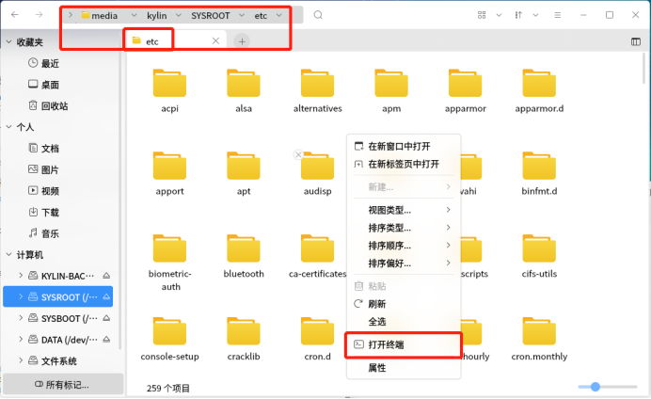Select the console-setup folder
Viewport: 651px width, 399px height.
tap(170, 339)
